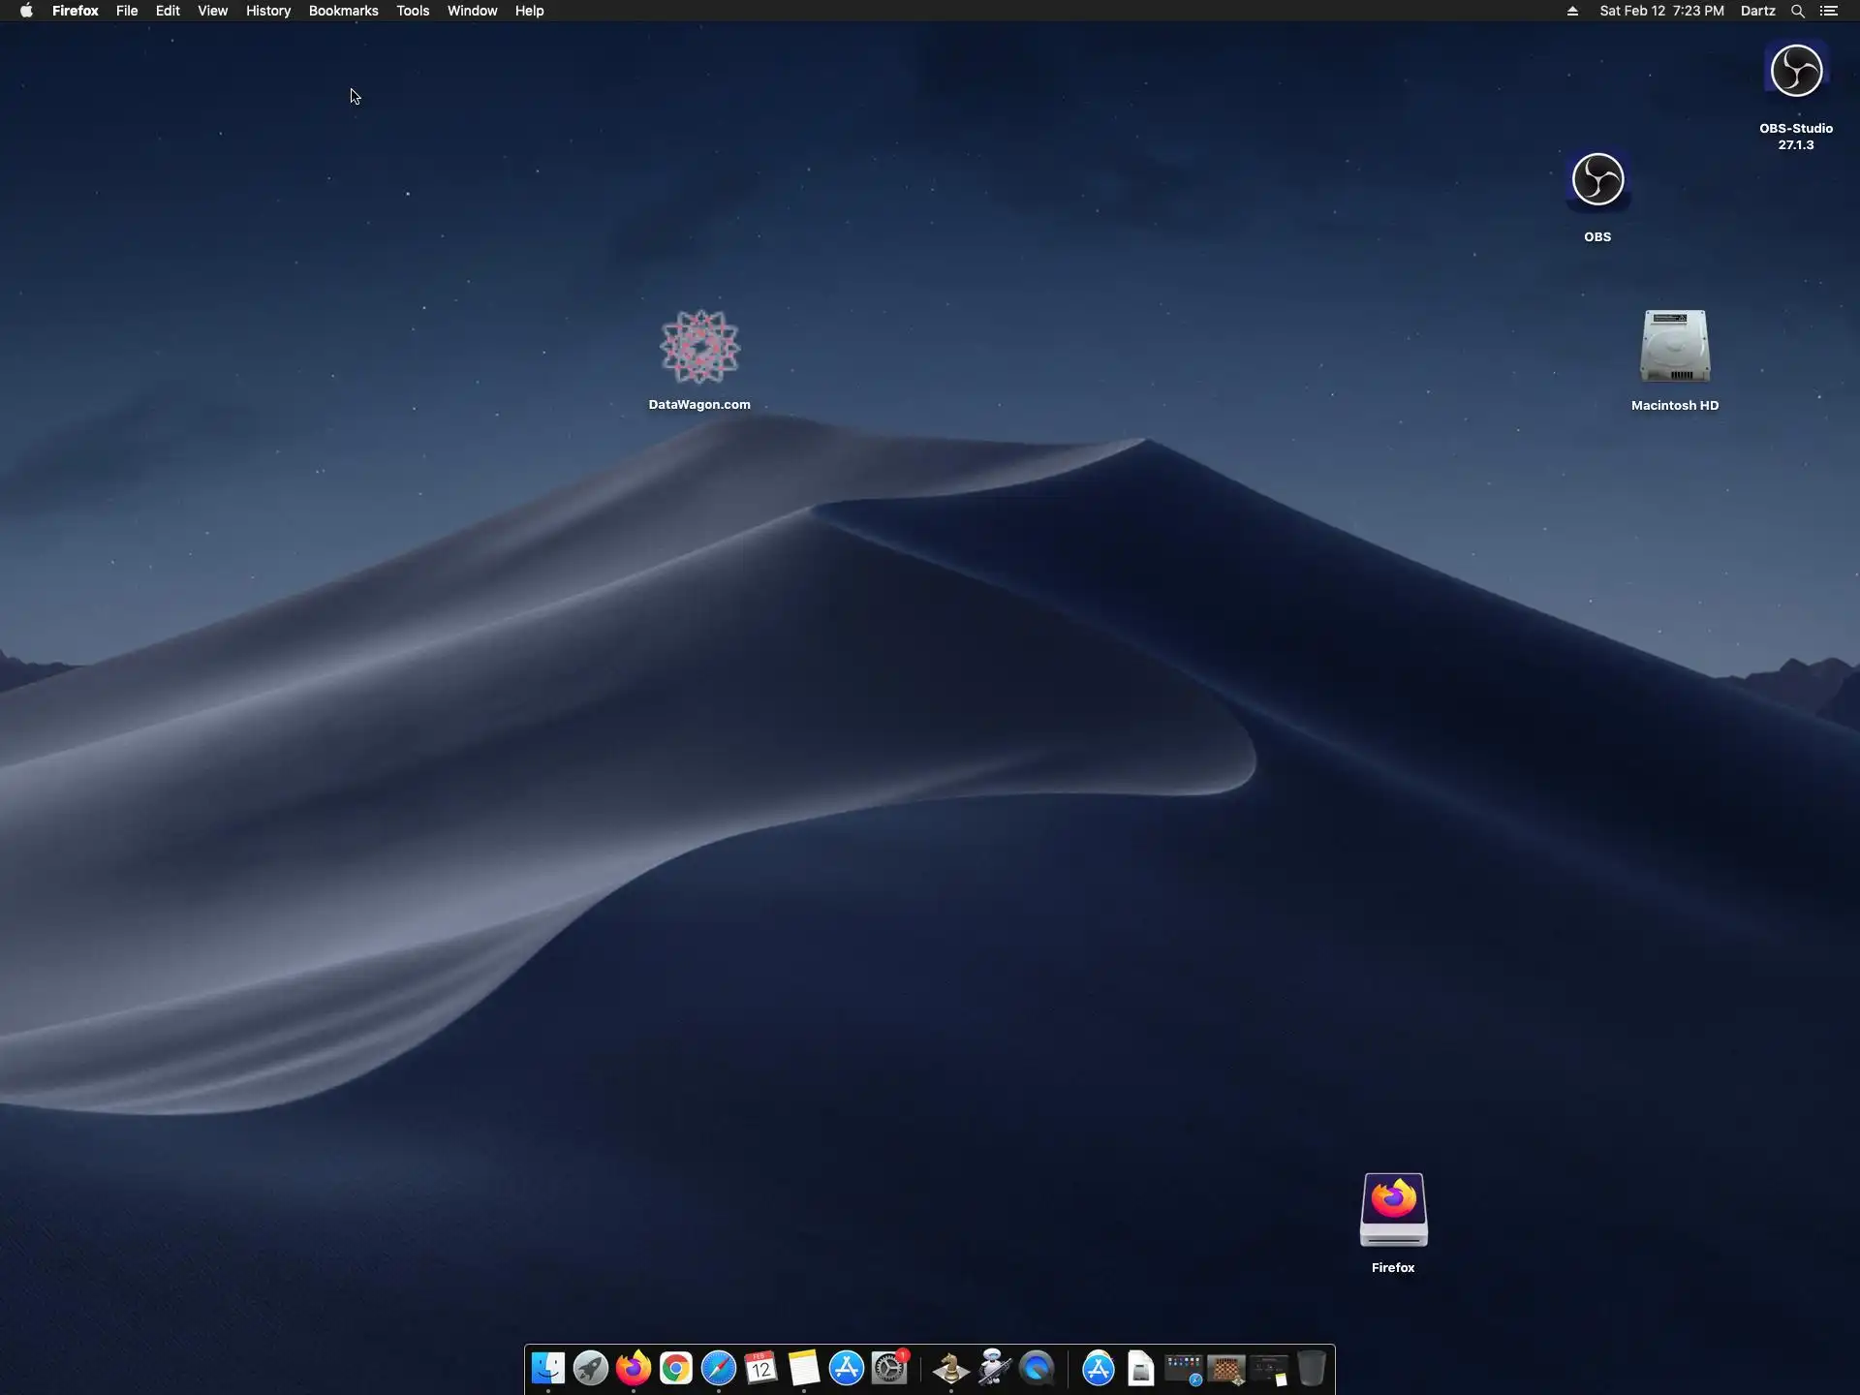
Task: Open Notes app in the Dock
Action: (x=804, y=1368)
